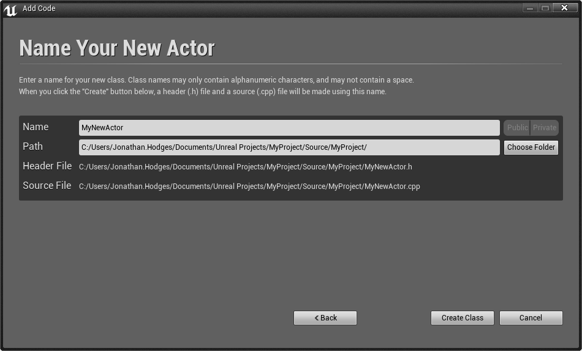582x351 pixels.
Task: Click inside the Name field containing MyNewActor
Action: coord(289,128)
